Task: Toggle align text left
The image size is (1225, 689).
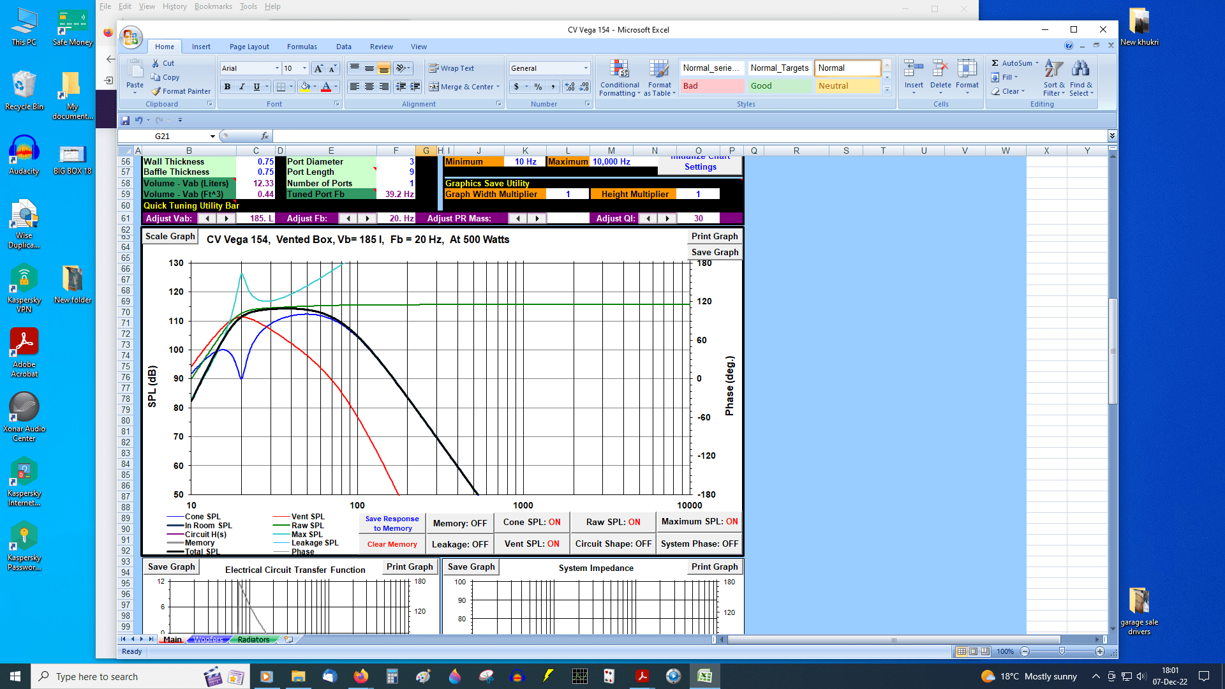Action: (355, 87)
